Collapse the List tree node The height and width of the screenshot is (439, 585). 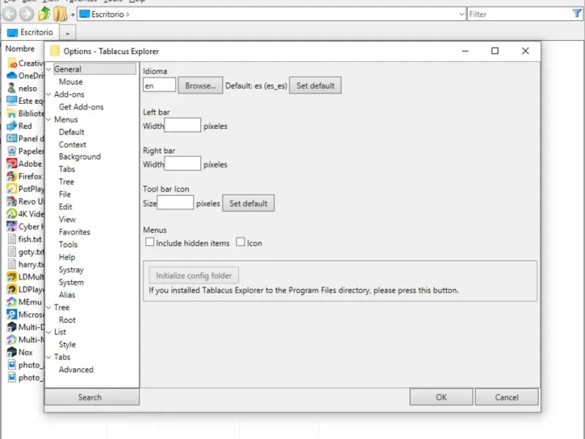pyautogui.click(x=48, y=332)
